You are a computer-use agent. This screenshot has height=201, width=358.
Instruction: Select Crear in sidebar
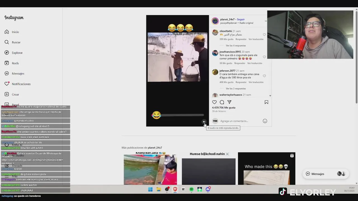coord(15,94)
